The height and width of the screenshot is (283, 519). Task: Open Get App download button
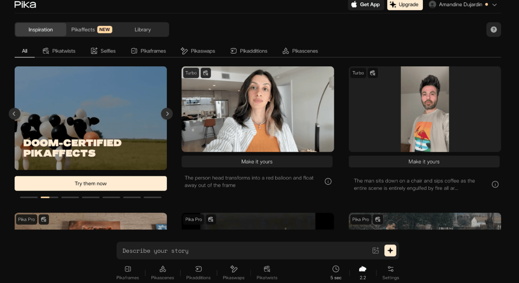click(x=366, y=5)
